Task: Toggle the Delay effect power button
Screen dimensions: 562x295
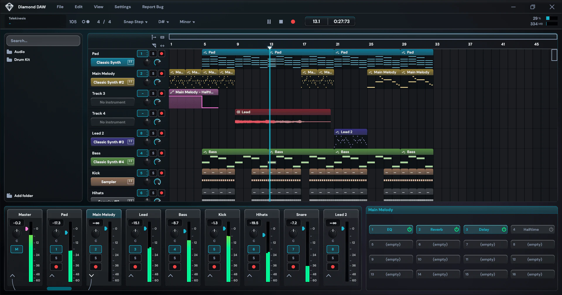Action: (x=504, y=229)
